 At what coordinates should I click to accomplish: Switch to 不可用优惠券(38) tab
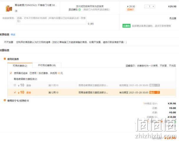click(x=47, y=66)
